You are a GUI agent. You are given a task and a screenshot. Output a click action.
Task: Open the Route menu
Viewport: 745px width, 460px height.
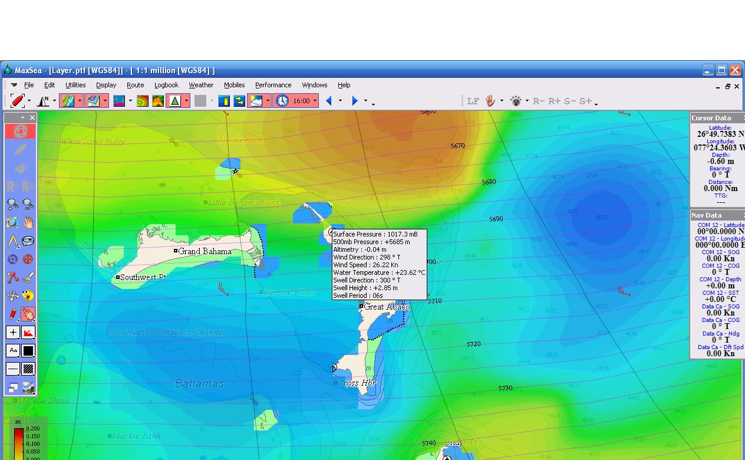[136, 85]
